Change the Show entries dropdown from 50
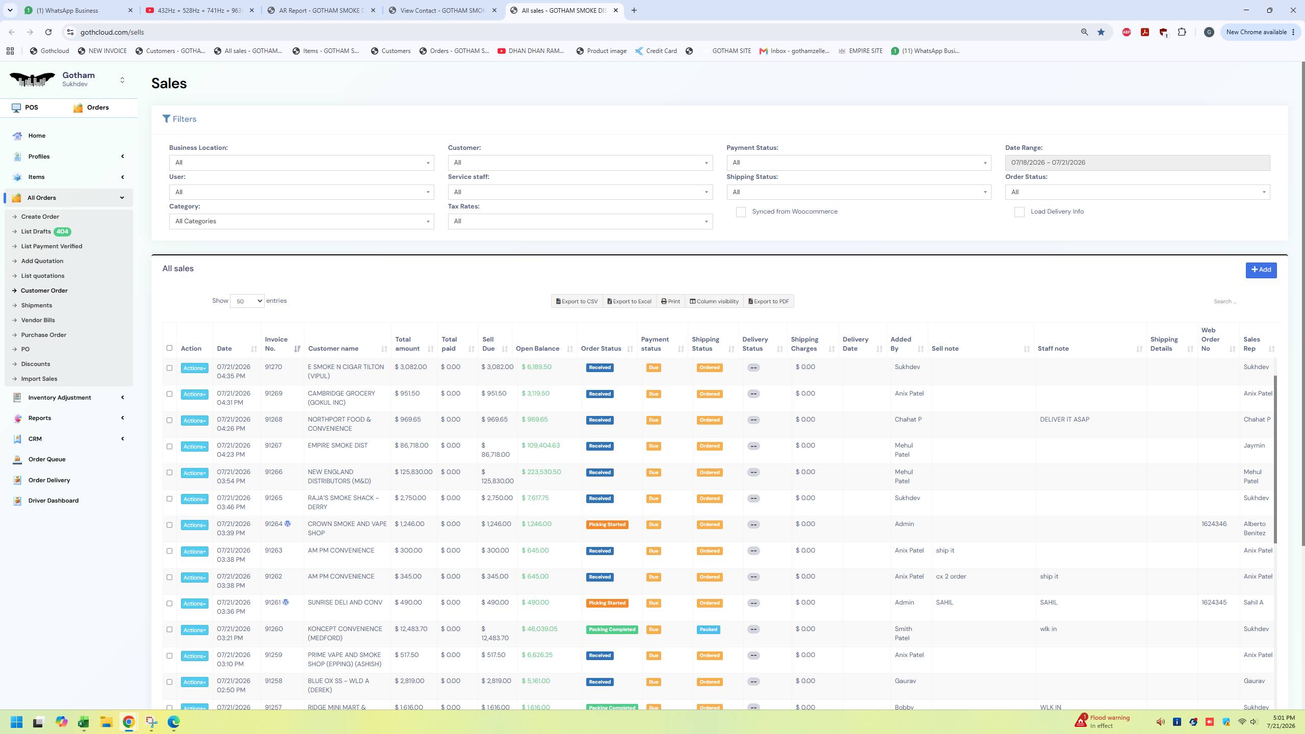The image size is (1305, 734). point(247,301)
